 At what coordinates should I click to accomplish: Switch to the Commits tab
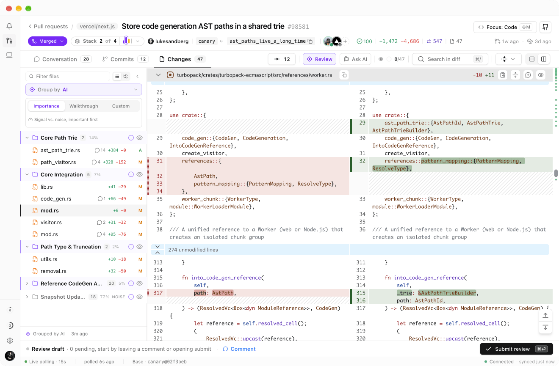(x=125, y=59)
